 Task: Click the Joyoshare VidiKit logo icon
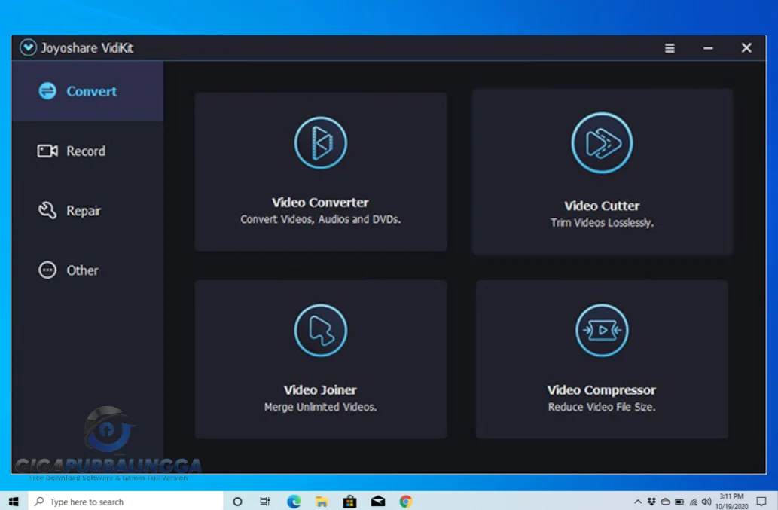[x=29, y=47]
